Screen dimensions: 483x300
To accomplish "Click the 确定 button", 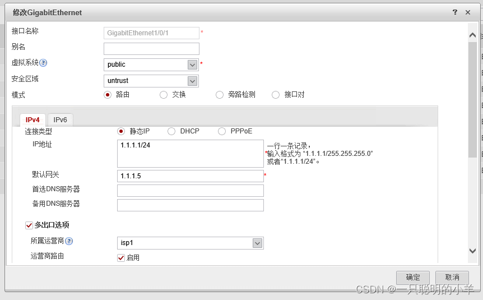I will click(413, 277).
